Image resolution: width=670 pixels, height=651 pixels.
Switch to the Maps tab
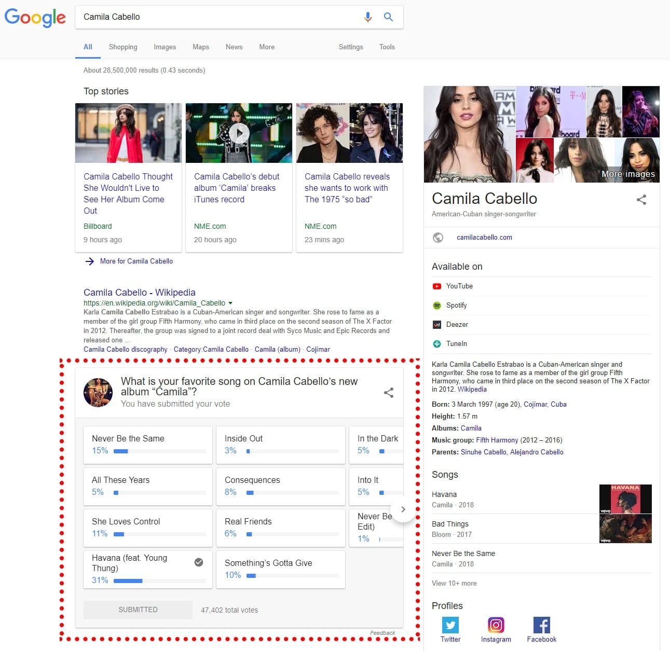[x=201, y=47]
